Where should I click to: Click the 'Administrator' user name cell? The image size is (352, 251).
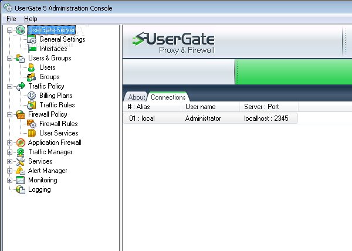pyautogui.click(x=203, y=118)
